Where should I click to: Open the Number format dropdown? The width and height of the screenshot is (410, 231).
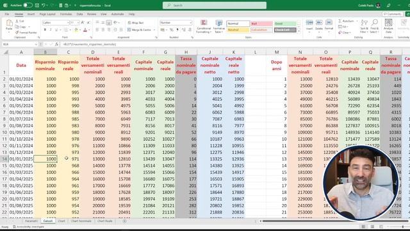[x=191, y=23]
